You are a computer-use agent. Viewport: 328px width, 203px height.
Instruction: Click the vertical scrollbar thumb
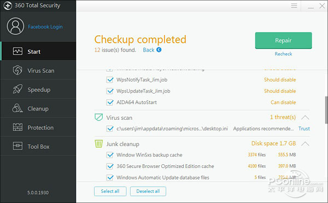click(x=326, y=110)
